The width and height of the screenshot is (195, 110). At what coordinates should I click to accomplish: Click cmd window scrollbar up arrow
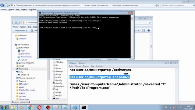coord(132,16)
